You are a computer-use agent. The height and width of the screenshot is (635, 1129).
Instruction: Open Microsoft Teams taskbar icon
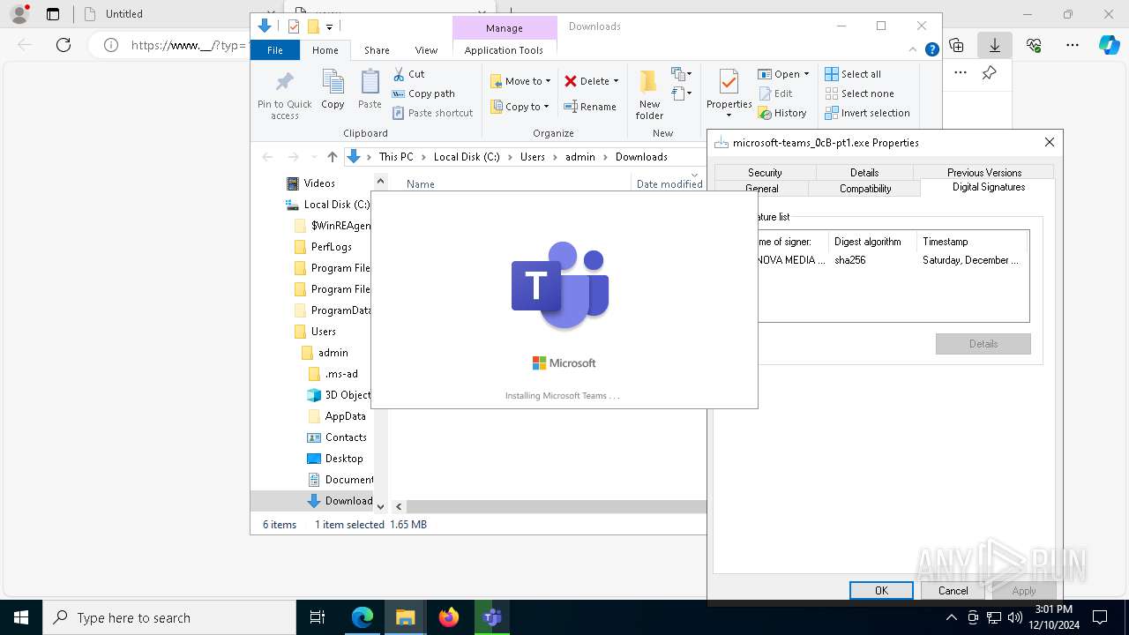(492, 617)
